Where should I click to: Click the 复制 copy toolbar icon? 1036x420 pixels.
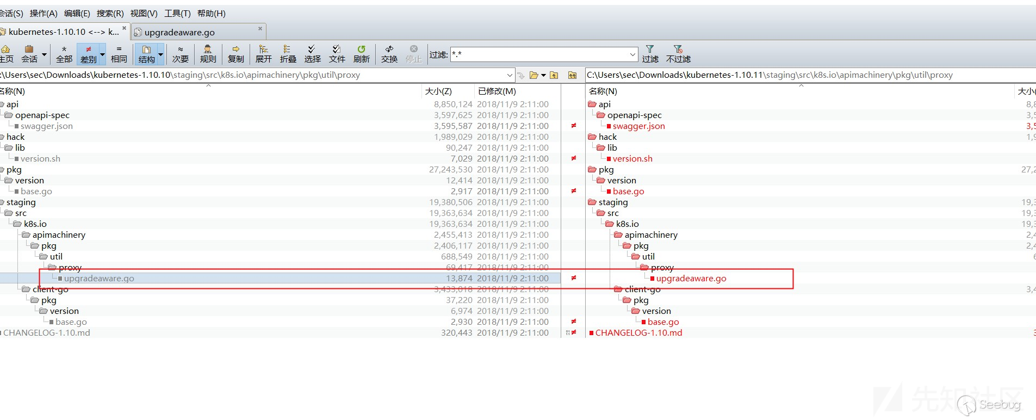[x=236, y=54]
